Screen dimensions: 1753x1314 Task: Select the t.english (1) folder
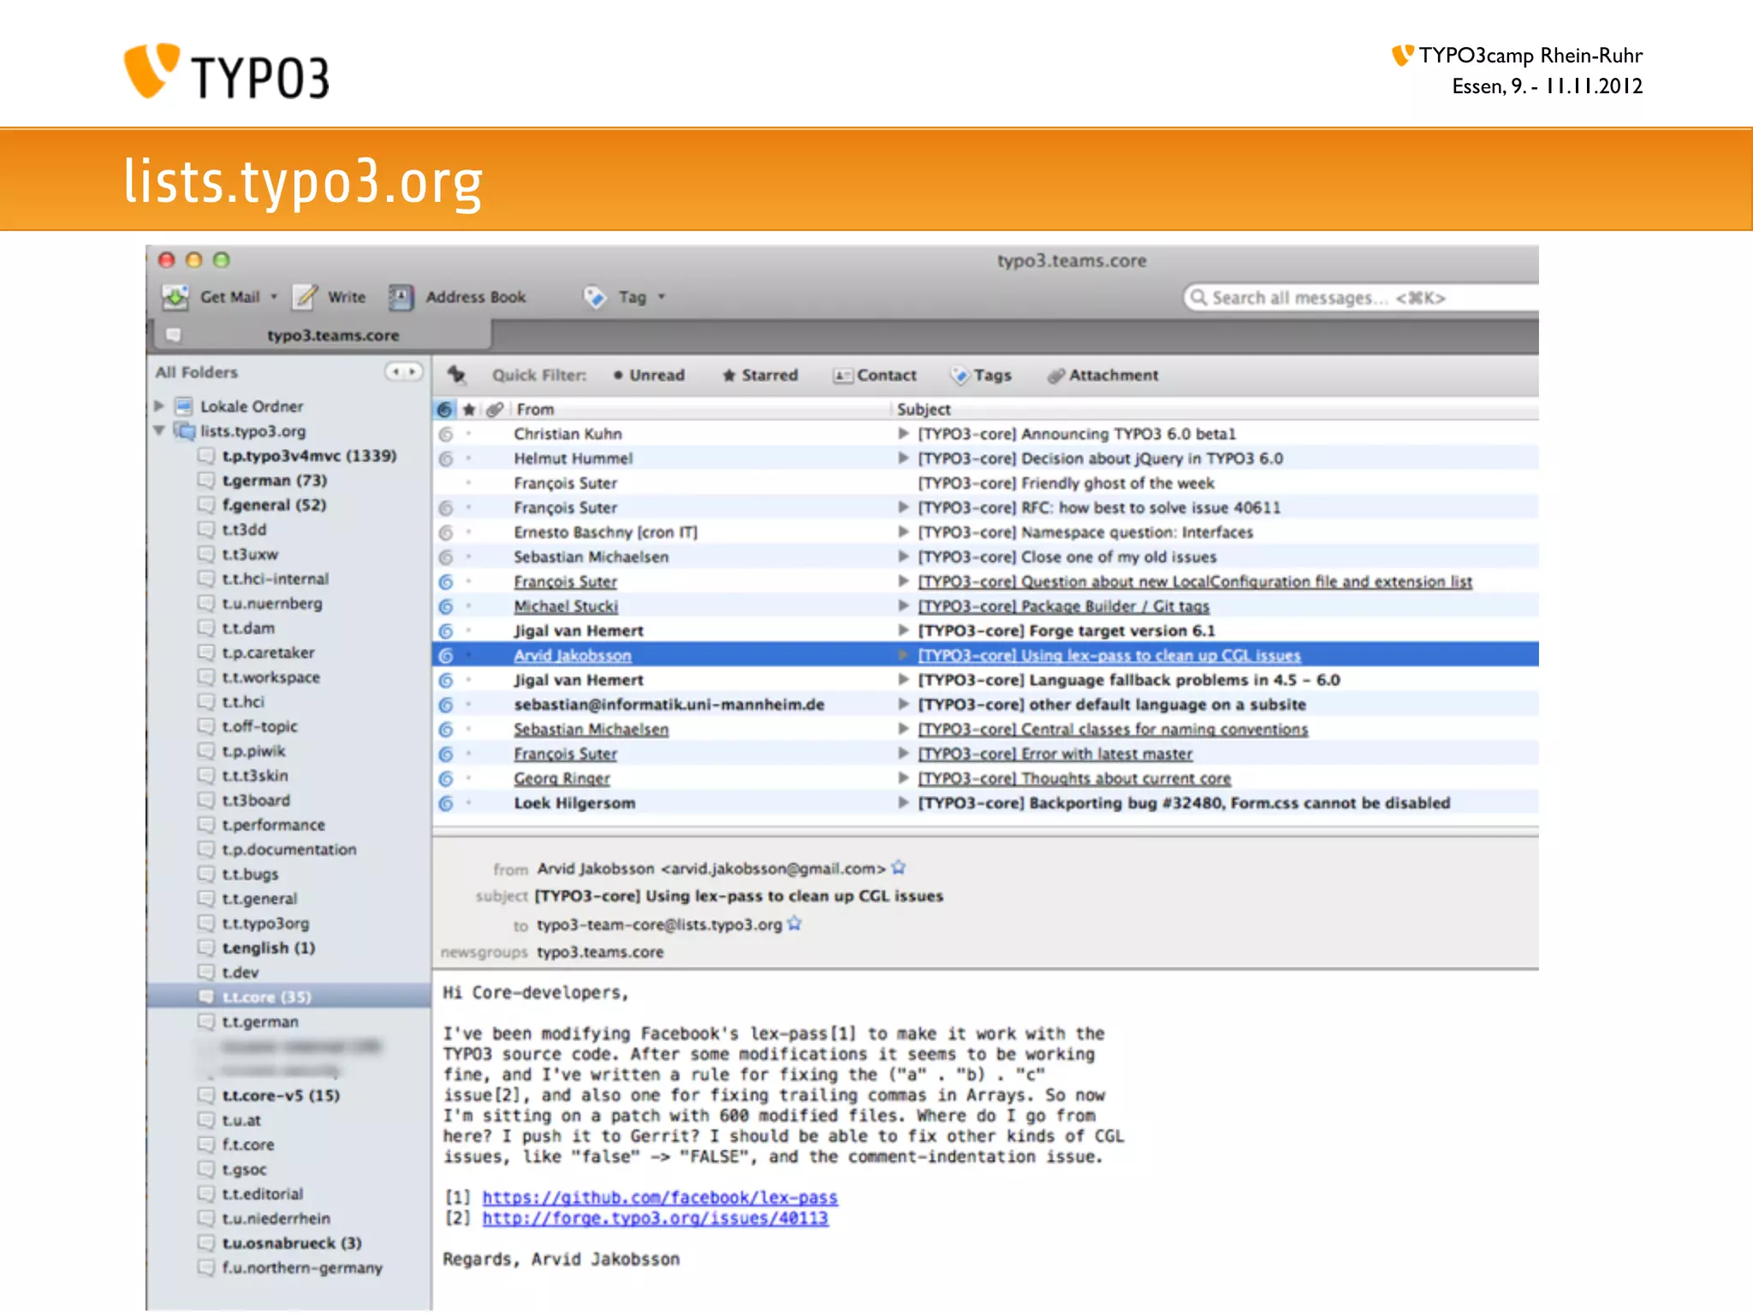pos(269,948)
